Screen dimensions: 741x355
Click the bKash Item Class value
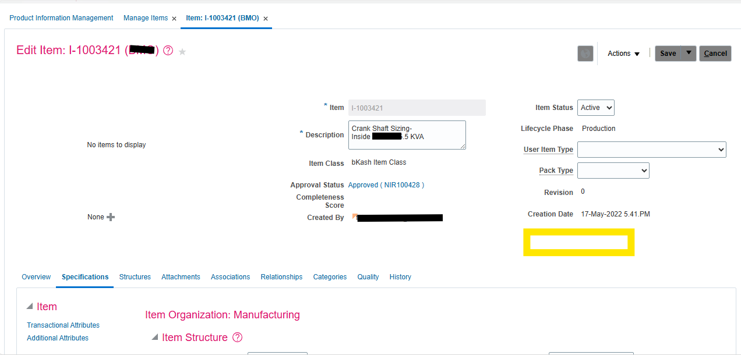[x=379, y=162]
